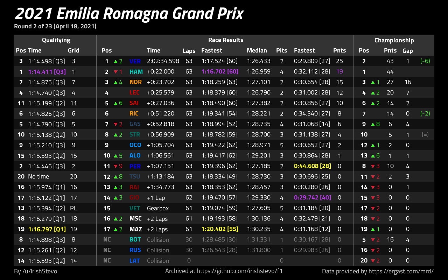Click the +0:22.000 gap for HAM
Screen dimensions: 448x280
tap(161, 72)
